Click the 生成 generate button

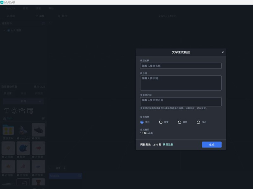(x=212, y=145)
